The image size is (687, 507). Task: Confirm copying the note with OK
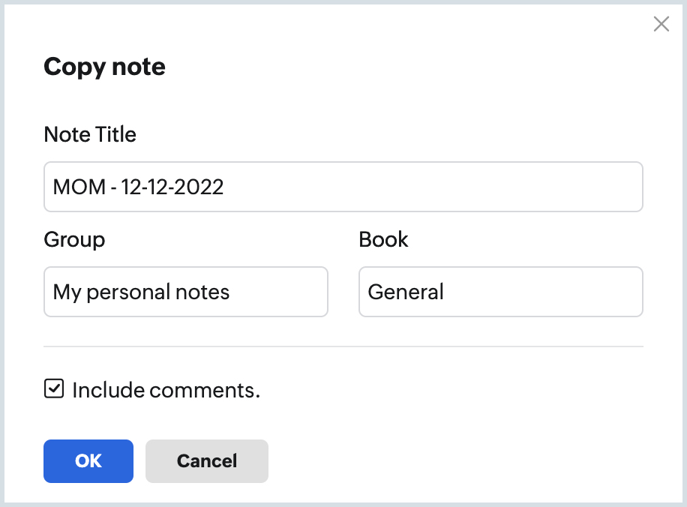click(88, 461)
